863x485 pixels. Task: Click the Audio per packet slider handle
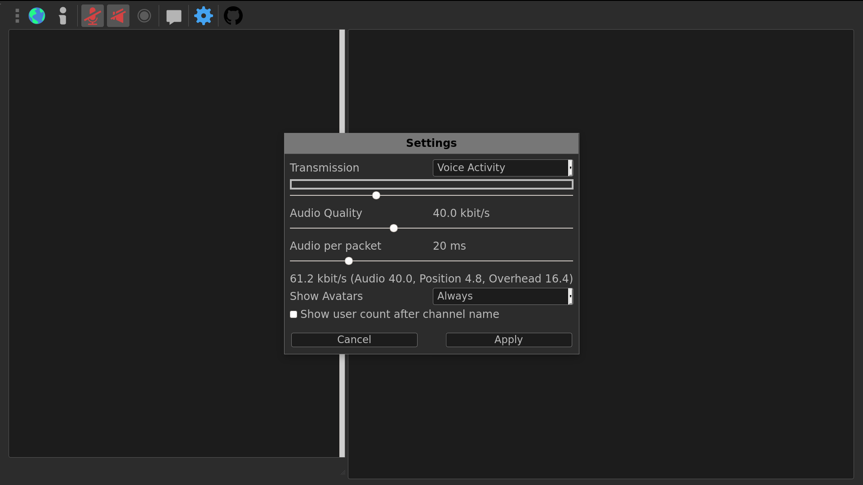point(349,261)
